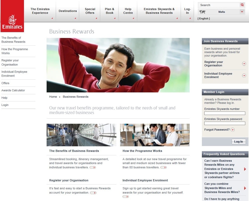
Task: Open sidebar Awards Calculator link
Action: click(13, 90)
